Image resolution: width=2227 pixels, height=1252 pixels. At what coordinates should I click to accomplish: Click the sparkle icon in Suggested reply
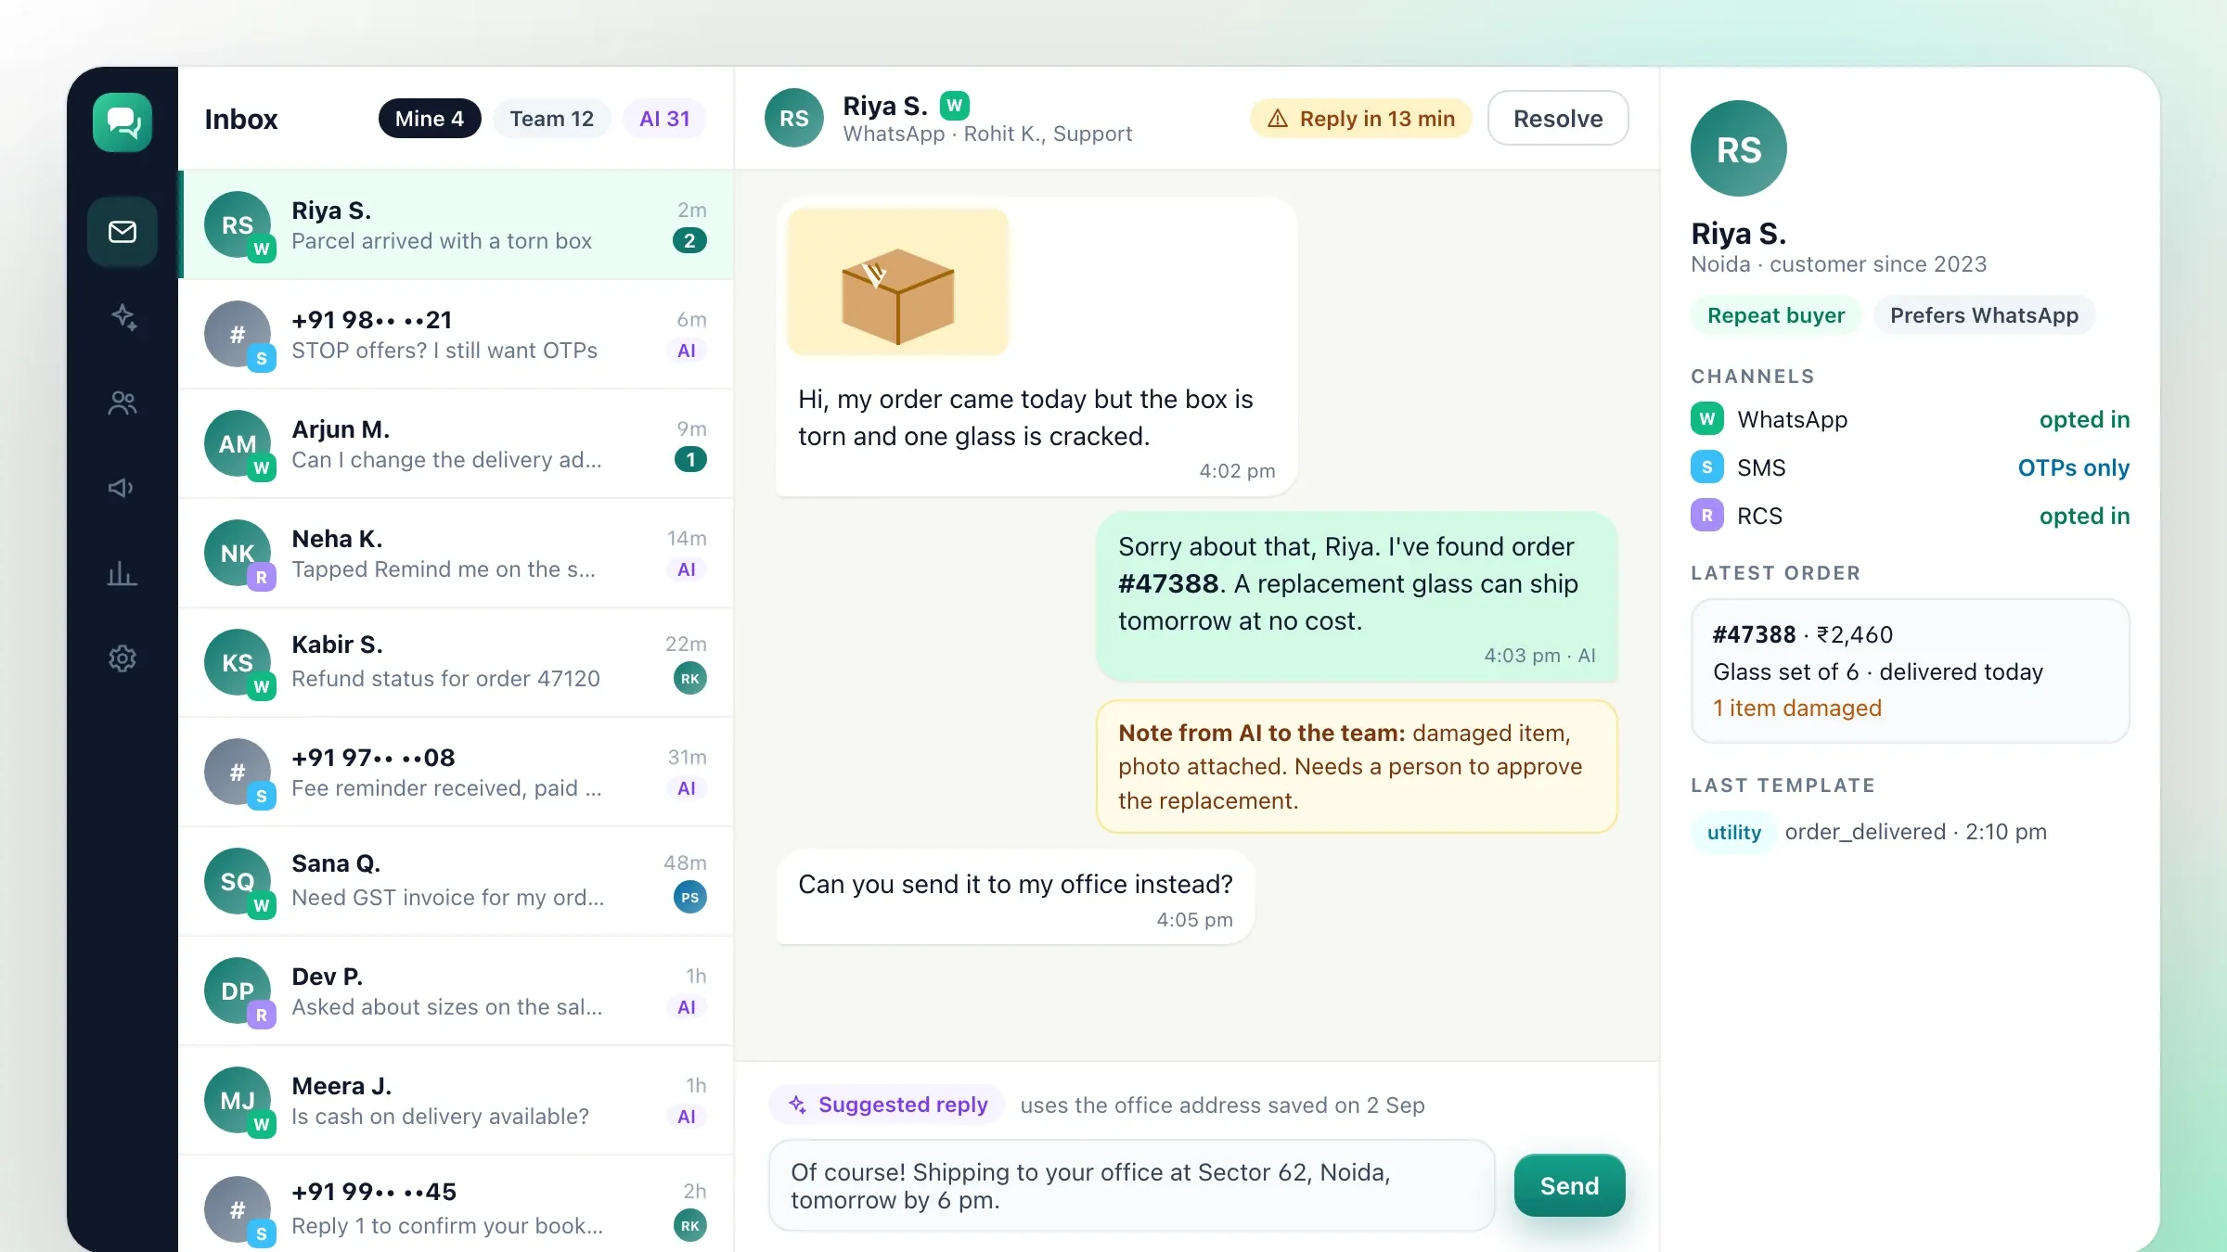pos(797,1105)
